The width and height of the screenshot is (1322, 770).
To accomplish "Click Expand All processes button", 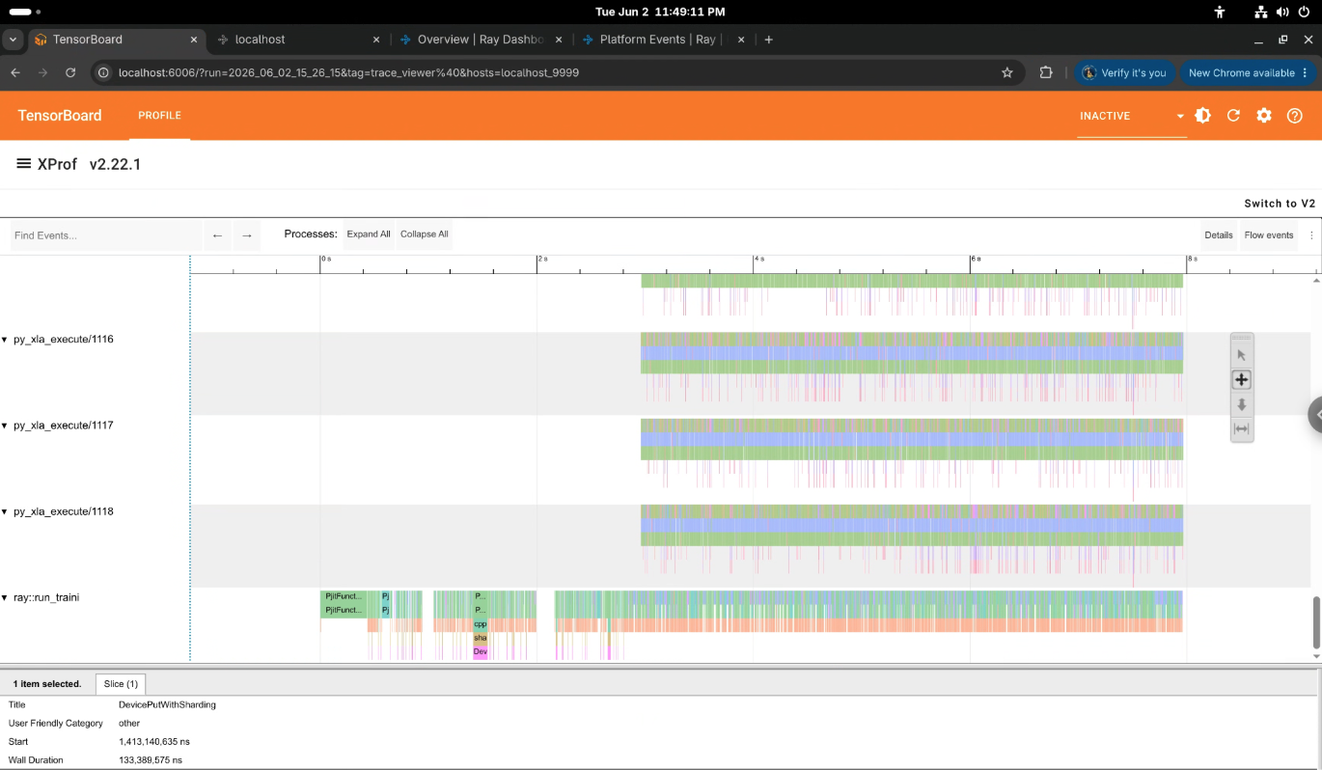I will point(369,234).
